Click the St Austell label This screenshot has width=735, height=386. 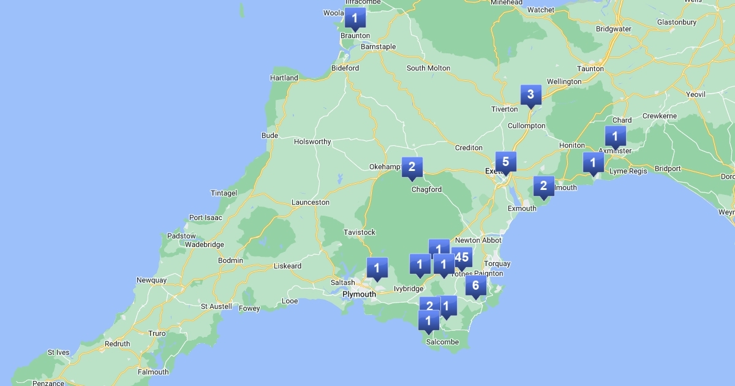216,306
